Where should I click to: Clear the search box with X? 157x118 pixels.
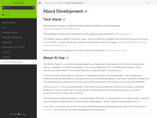point(33,8)
